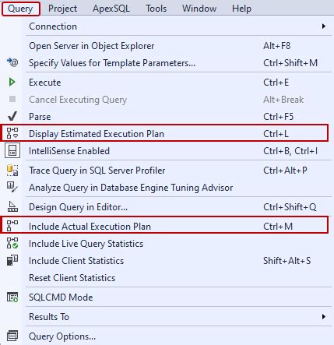
Task: Expand the Connection submenu arrow
Action: (x=323, y=26)
